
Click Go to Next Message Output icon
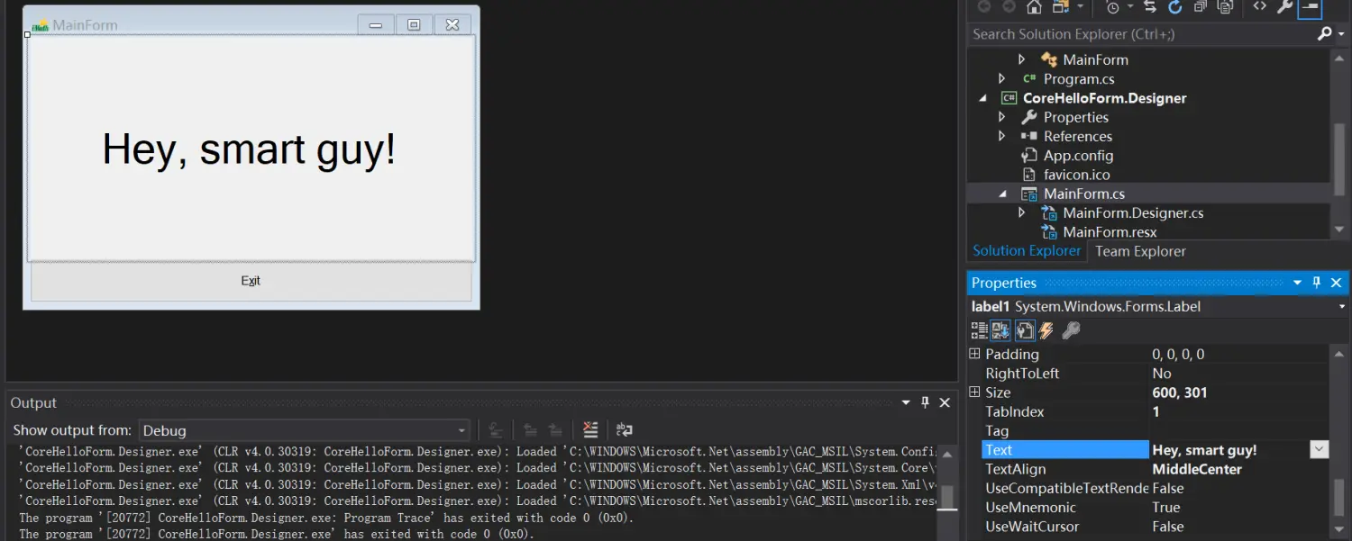(555, 429)
